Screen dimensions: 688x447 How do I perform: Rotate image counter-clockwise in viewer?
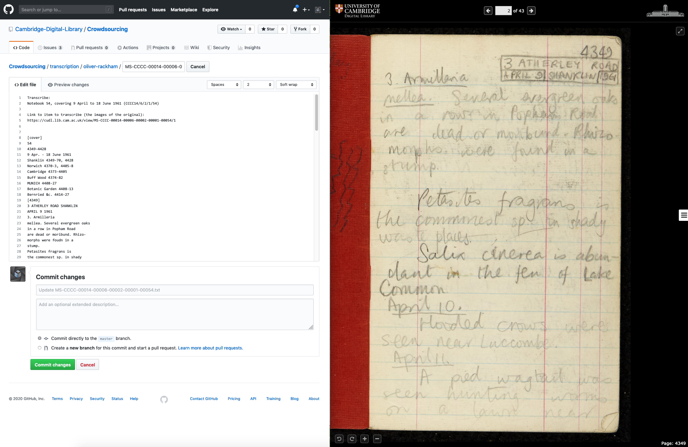339,439
